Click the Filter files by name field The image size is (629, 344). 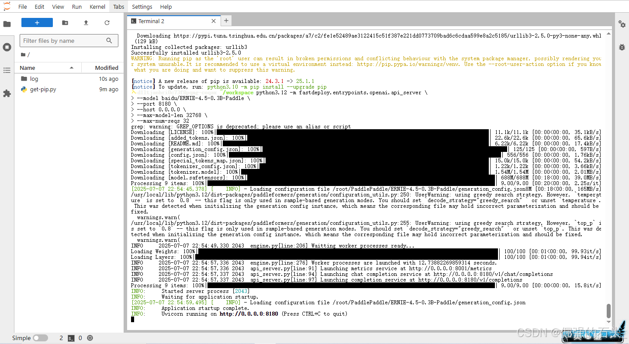64,41
